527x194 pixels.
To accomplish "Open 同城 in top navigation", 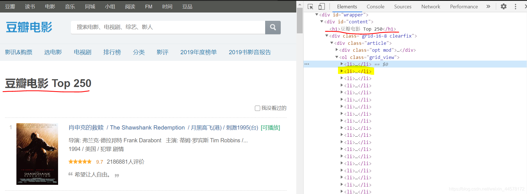I will (90, 6).
